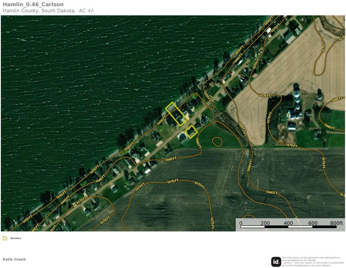The image size is (346, 268).
Task: Click the 0 mark on the scale bar
Action: pyautogui.click(x=241, y=223)
